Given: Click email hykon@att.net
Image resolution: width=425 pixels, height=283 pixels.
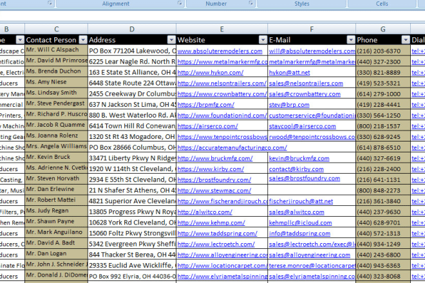Looking at the screenshot, I should [290, 73].
